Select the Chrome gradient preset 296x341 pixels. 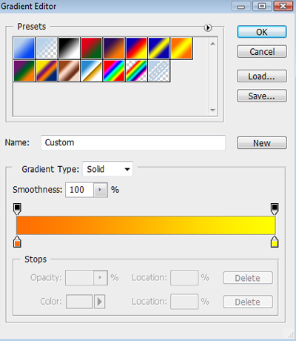92,70
